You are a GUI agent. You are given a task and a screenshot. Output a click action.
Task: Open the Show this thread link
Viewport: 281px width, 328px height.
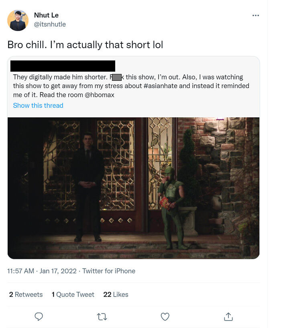(x=38, y=105)
